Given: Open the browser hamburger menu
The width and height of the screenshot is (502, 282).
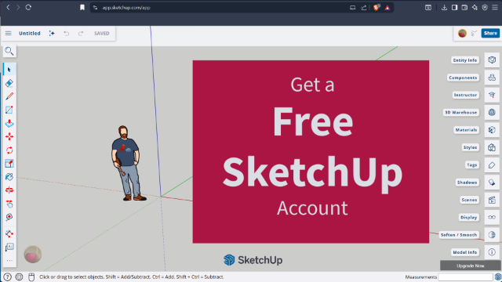Looking at the screenshot, I should [495, 8].
